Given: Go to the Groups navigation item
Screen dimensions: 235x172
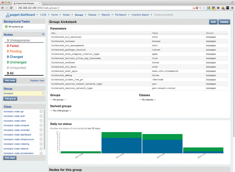Looking at the screenshot, I should tap(79, 15).
